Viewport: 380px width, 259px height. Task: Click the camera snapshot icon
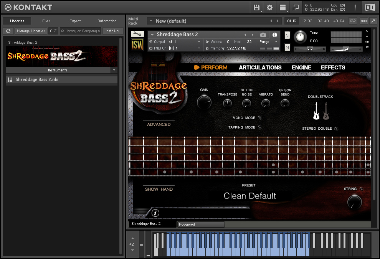click(263, 35)
